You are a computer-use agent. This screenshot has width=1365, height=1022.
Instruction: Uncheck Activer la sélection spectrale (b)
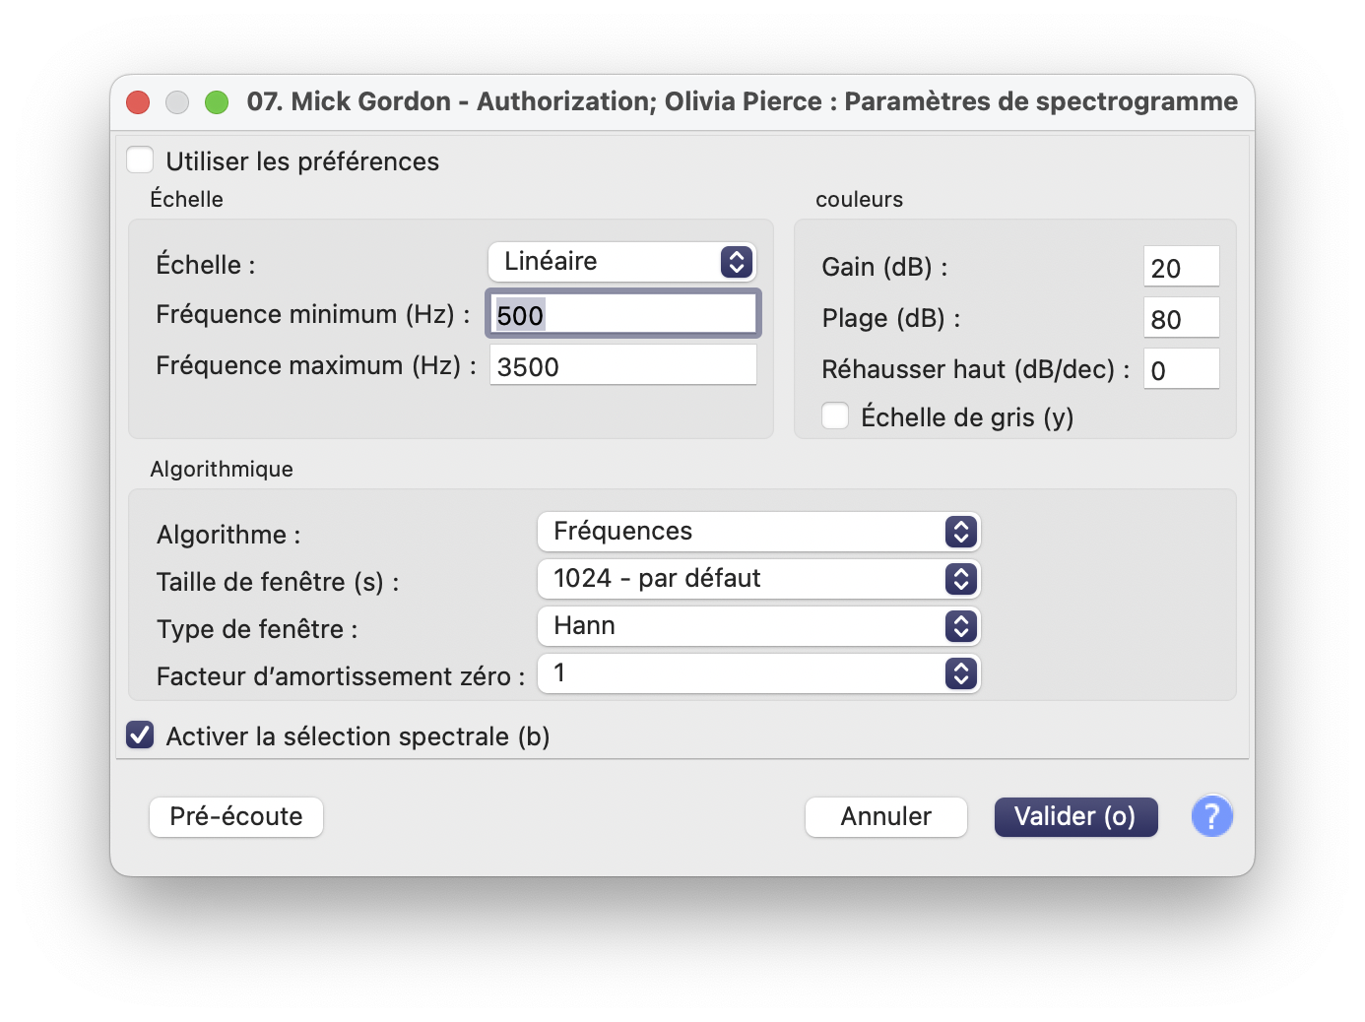coord(140,735)
